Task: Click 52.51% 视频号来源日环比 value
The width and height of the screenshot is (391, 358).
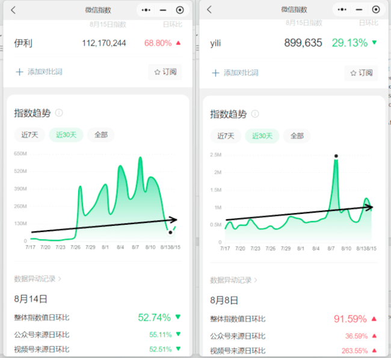Action: coord(161,350)
